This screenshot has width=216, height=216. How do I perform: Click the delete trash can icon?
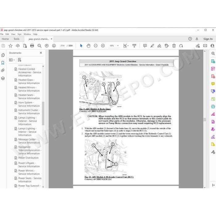pyautogui.click(x=174, y=46)
